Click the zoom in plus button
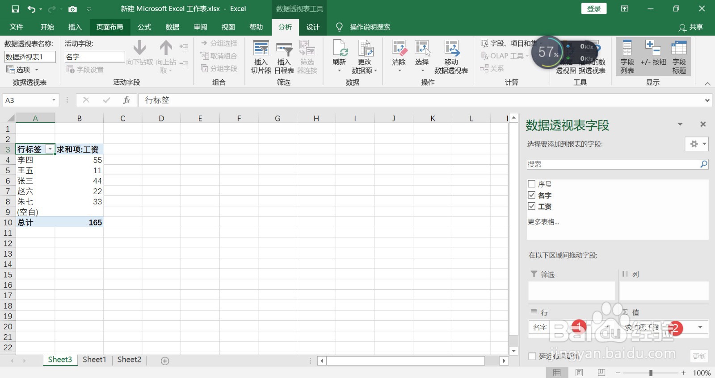The width and height of the screenshot is (715, 378). 683,373
